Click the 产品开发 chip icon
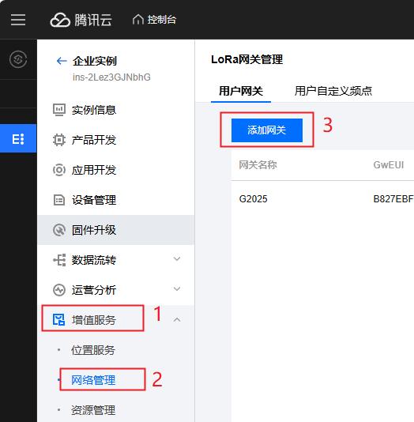This screenshot has width=414, height=422. [59, 140]
